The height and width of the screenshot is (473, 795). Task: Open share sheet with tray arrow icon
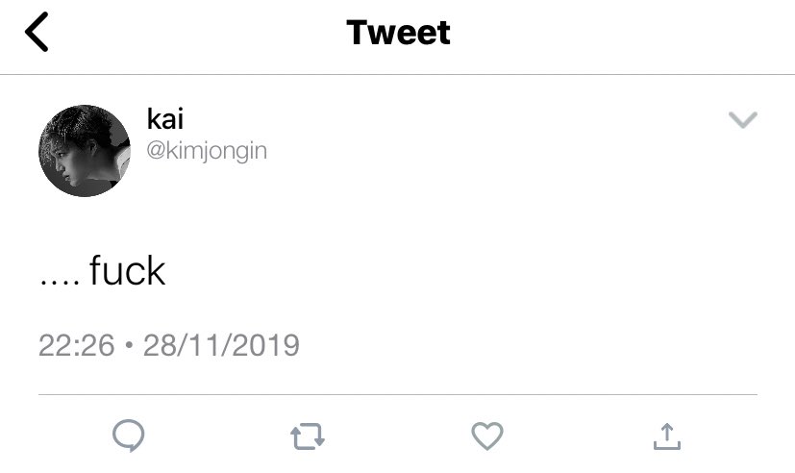pos(667,436)
